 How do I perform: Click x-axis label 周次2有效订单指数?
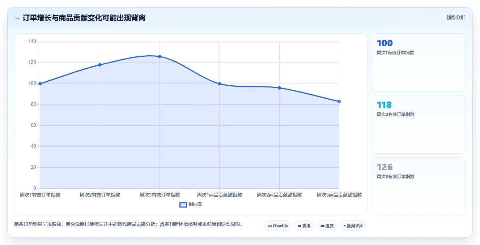coord(100,195)
